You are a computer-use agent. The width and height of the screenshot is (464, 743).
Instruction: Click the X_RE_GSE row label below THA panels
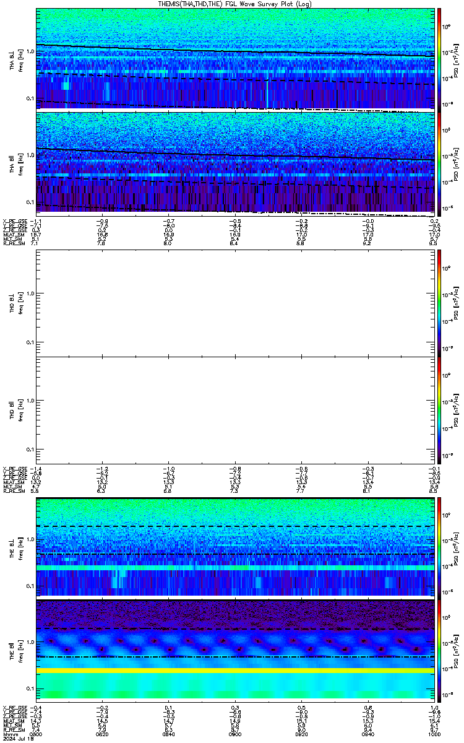(x=14, y=221)
